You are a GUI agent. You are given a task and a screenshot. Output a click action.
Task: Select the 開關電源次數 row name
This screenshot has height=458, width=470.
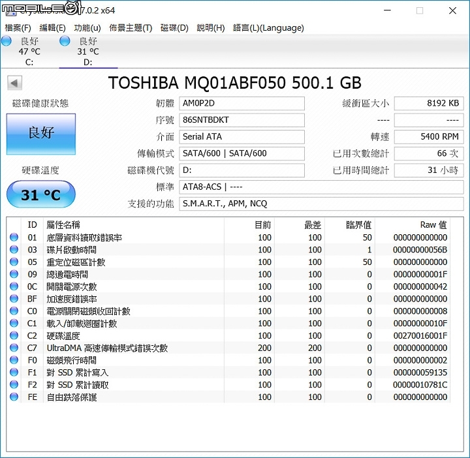tap(72, 287)
